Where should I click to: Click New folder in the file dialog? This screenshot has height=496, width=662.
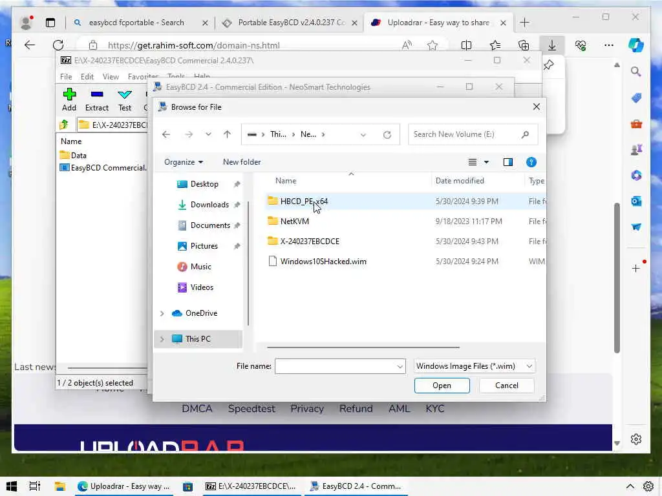click(x=242, y=162)
